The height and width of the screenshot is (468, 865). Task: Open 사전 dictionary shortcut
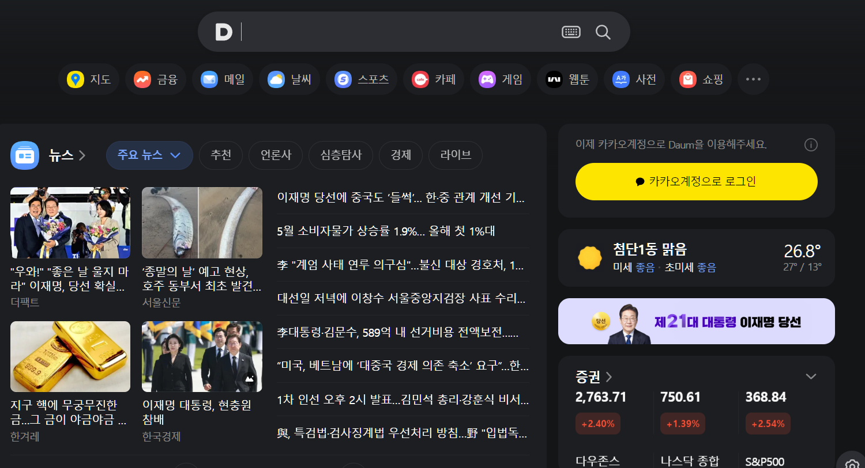[634, 79]
